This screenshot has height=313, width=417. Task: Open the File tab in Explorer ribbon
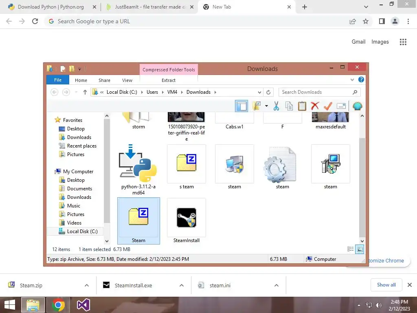(x=58, y=80)
